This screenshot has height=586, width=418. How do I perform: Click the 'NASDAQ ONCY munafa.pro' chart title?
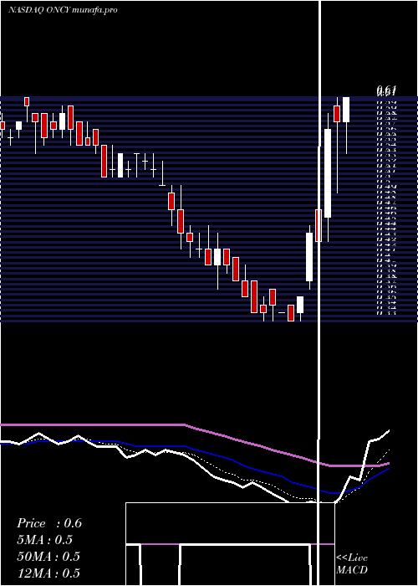click(63, 10)
